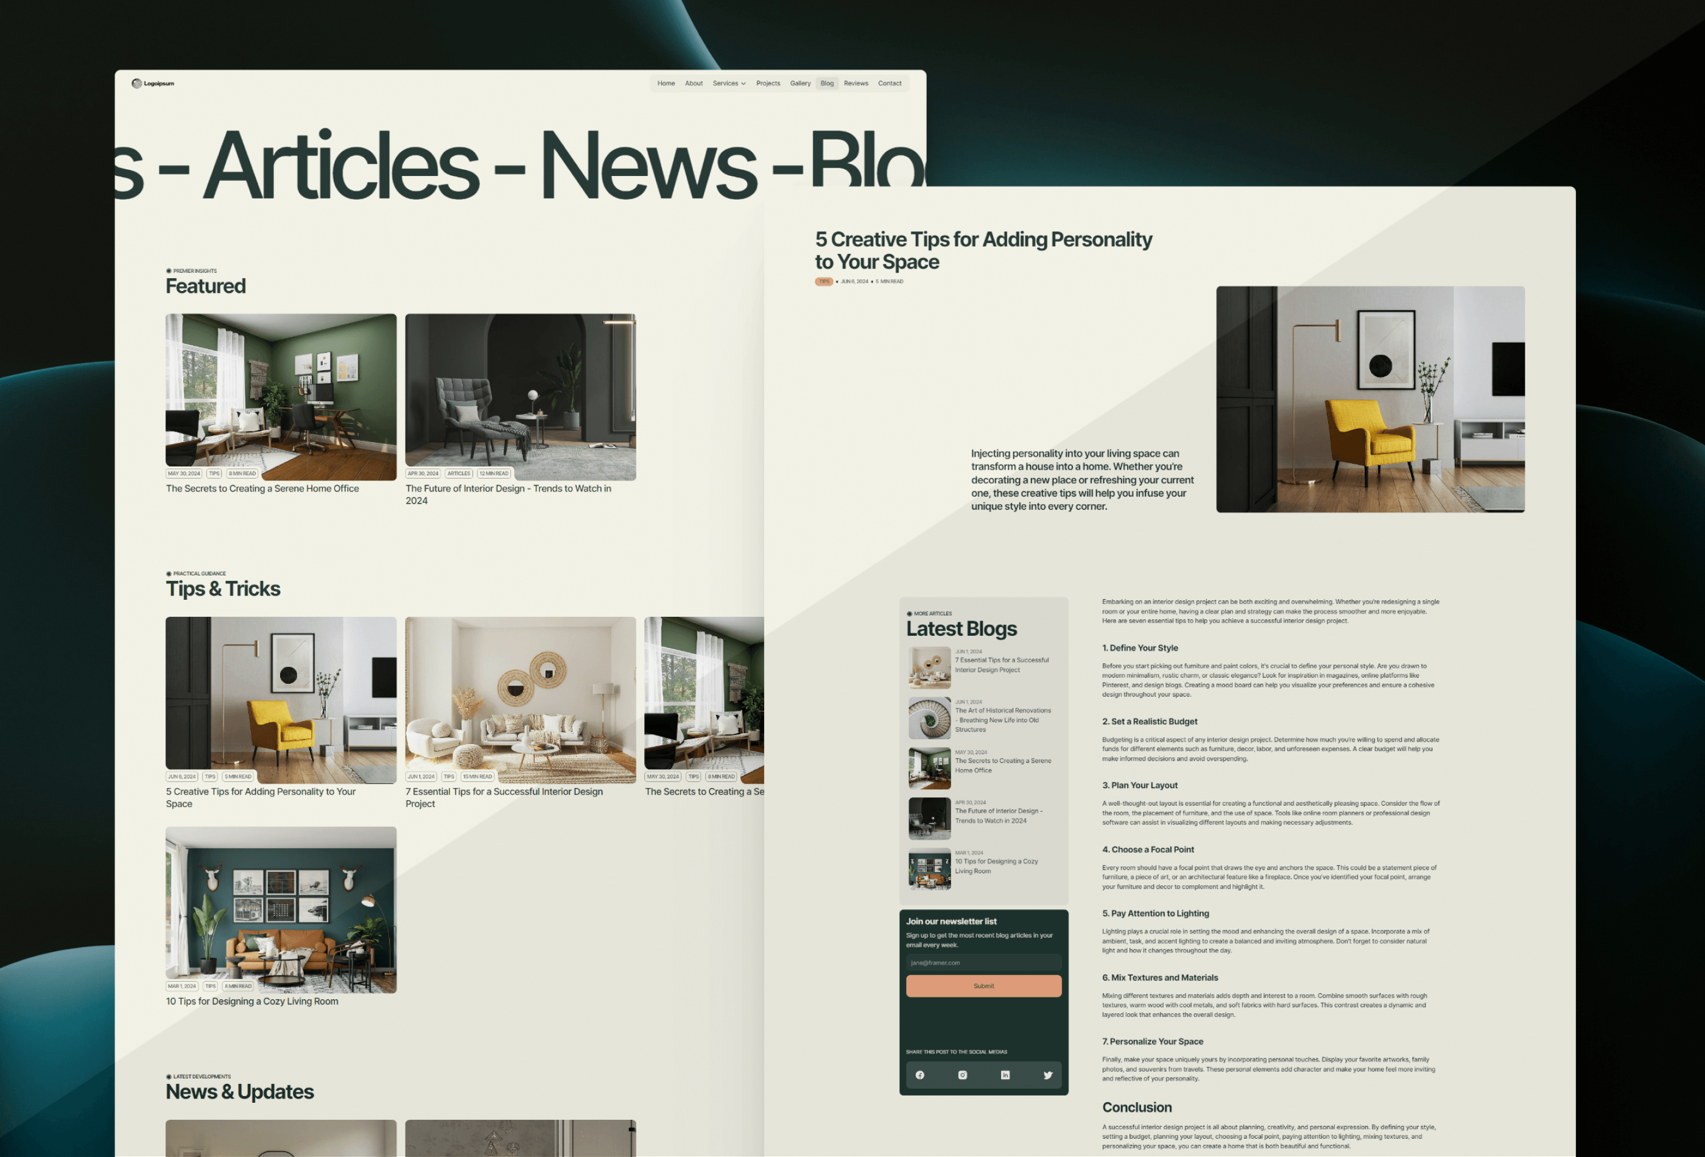Click the Blog tab in navigation

(828, 83)
